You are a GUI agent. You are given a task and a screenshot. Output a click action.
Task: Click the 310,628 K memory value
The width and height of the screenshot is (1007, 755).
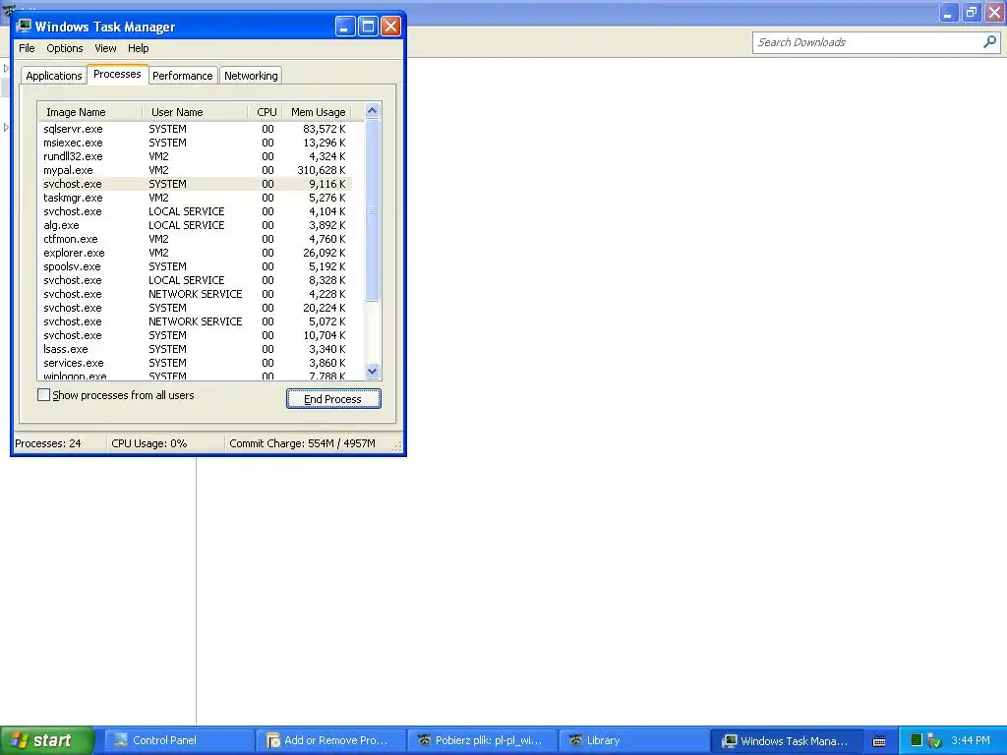(x=322, y=170)
